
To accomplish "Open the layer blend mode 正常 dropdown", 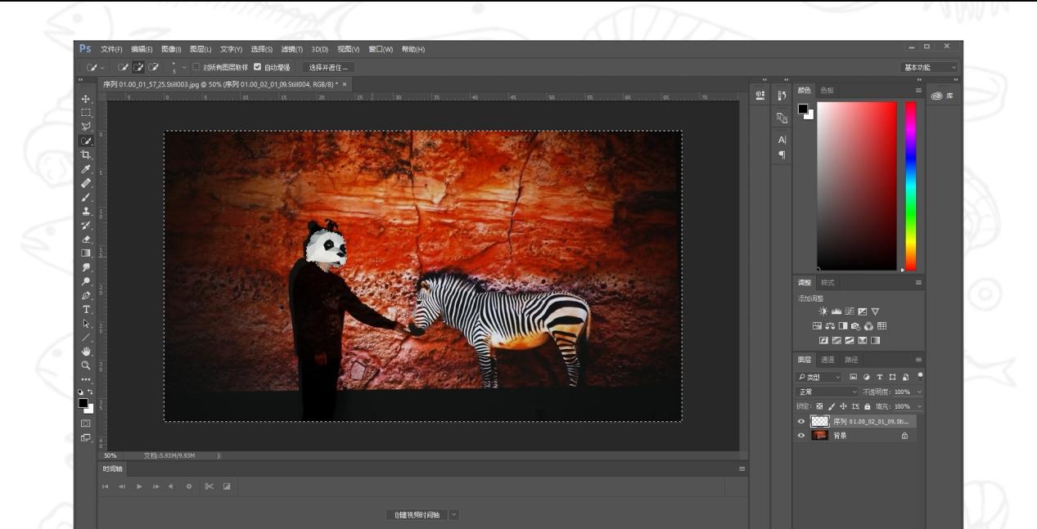I will click(x=828, y=392).
